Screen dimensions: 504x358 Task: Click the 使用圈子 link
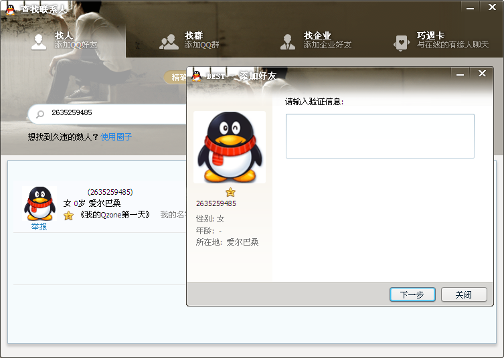click(116, 137)
